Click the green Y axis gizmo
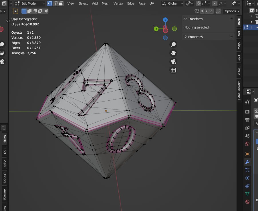258x211 pixels. tap(156, 29)
